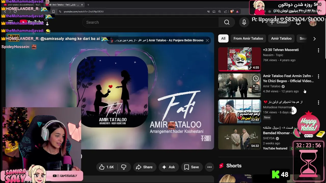Open the notifications bell
Screen dimensions: 326x183
(x=298, y=22)
